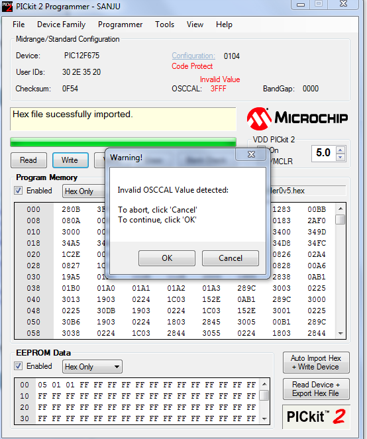Screen dimensions: 367x439
Task: Select program memory cell 1C2E in row 020
Action: (71, 254)
